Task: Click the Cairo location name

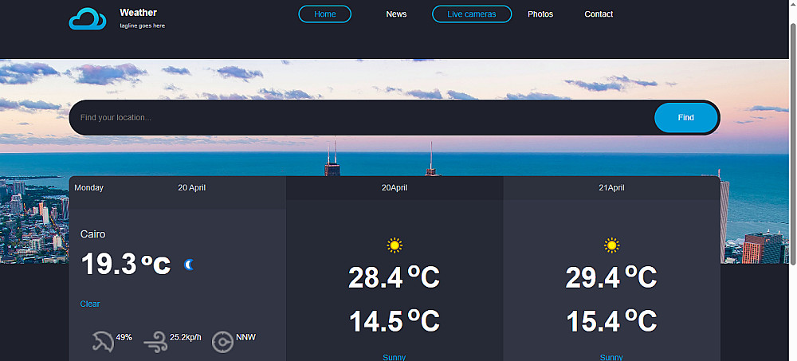Action: point(93,234)
